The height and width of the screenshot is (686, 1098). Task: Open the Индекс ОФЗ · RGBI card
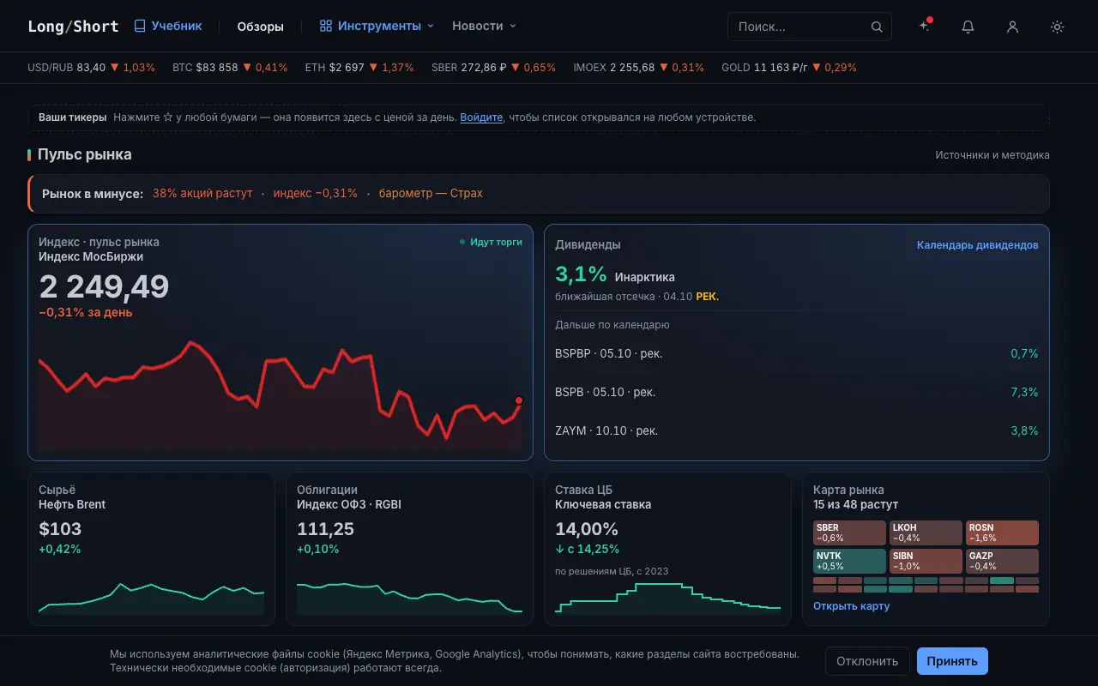click(x=409, y=549)
